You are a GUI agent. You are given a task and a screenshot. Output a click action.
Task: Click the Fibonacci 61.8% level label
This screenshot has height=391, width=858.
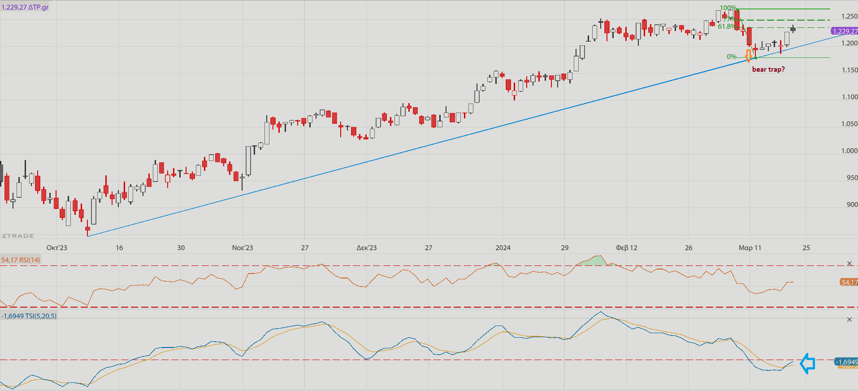(x=726, y=26)
